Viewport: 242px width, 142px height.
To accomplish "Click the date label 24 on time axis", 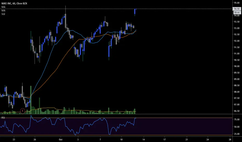I will point(208,139).
